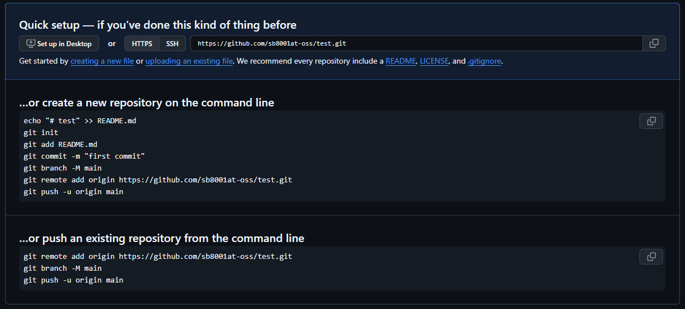Screen dimensions: 685x309
Task: Follow the 'creating a new file' link
Action: point(102,61)
